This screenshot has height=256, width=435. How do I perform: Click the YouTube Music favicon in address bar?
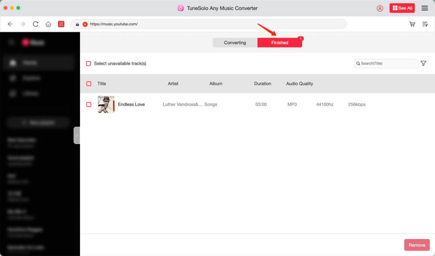[85, 24]
